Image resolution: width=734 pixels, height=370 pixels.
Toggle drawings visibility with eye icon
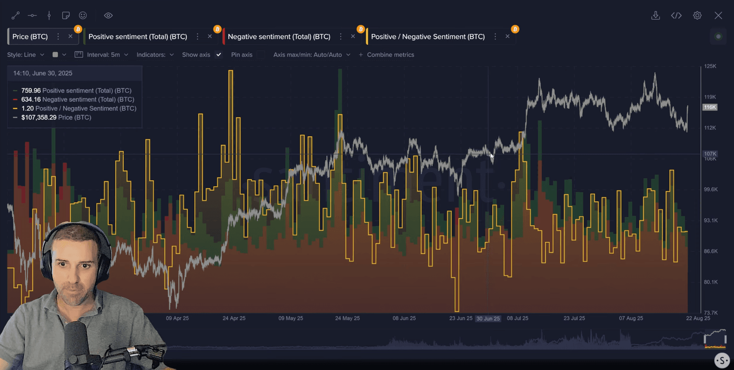[108, 16]
